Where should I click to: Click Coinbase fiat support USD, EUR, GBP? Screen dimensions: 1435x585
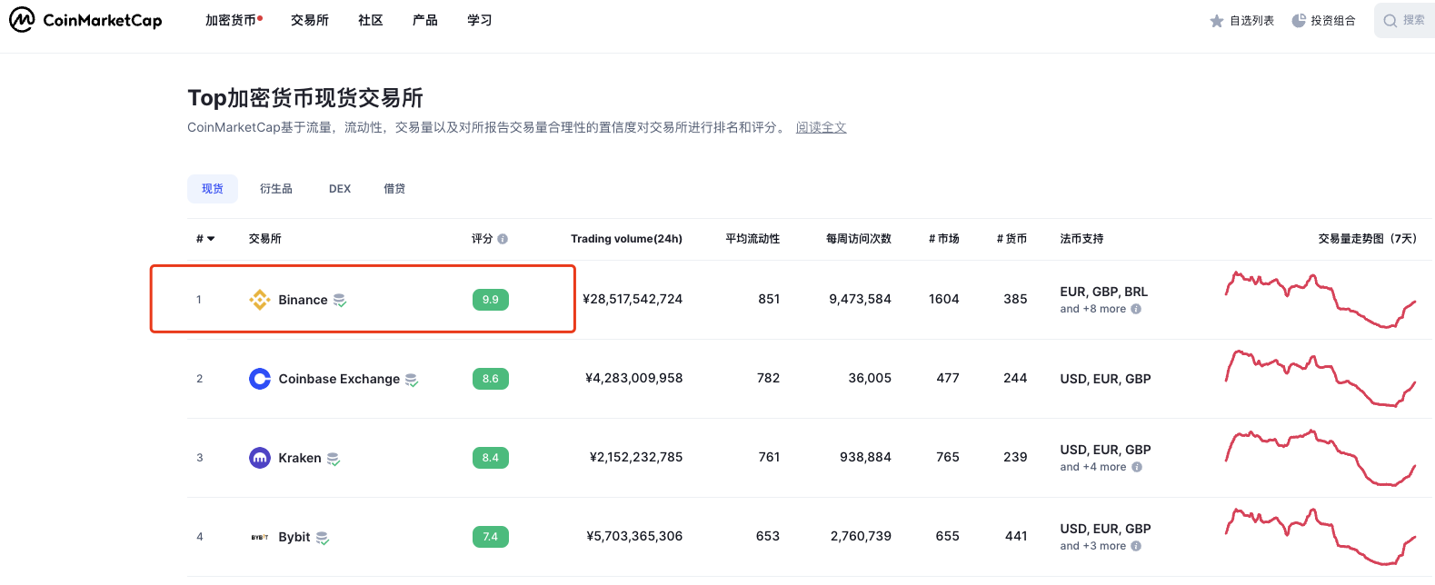coord(1105,379)
